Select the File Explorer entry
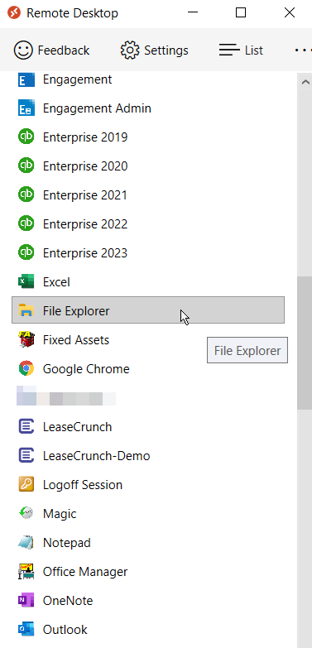Viewport: 312px width, 648px height. [148, 310]
